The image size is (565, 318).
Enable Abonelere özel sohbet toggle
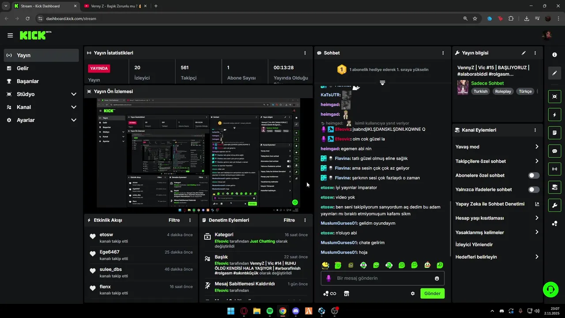(x=534, y=175)
